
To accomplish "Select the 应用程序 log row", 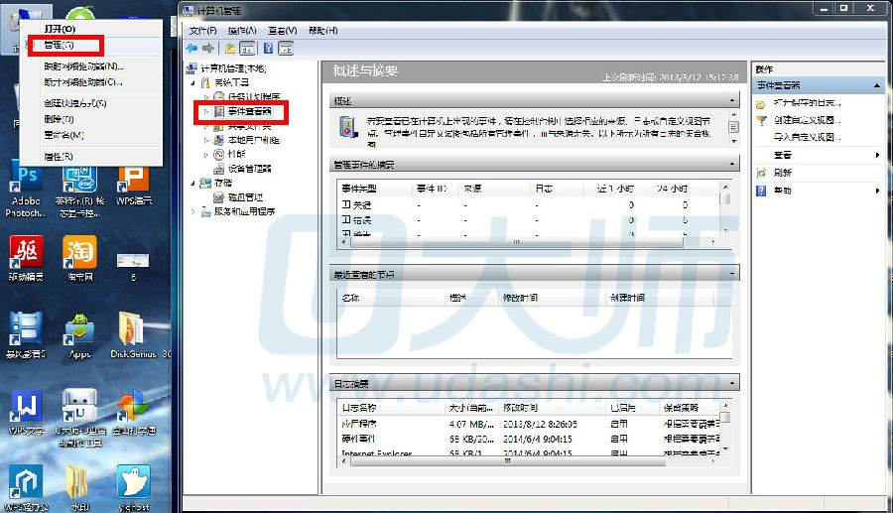I will [x=529, y=424].
